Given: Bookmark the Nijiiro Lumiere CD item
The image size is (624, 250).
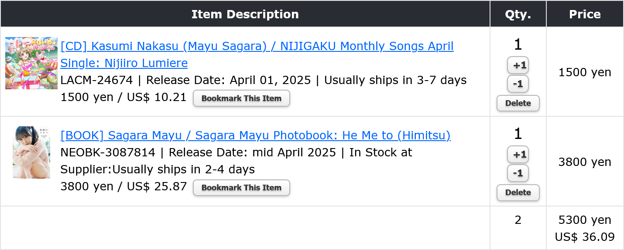Looking at the screenshot, I should point(241,98).
